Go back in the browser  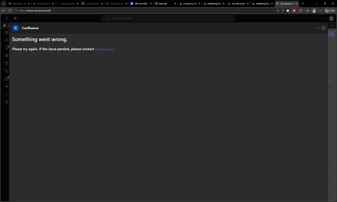4,10
